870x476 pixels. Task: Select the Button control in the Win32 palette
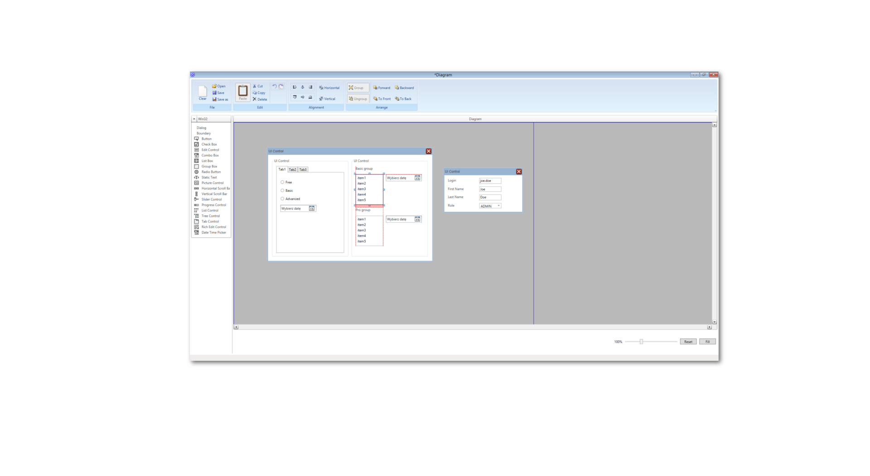pos(207,139)
